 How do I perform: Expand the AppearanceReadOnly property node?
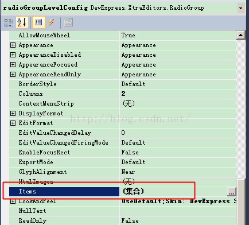[x=13, y=74]
